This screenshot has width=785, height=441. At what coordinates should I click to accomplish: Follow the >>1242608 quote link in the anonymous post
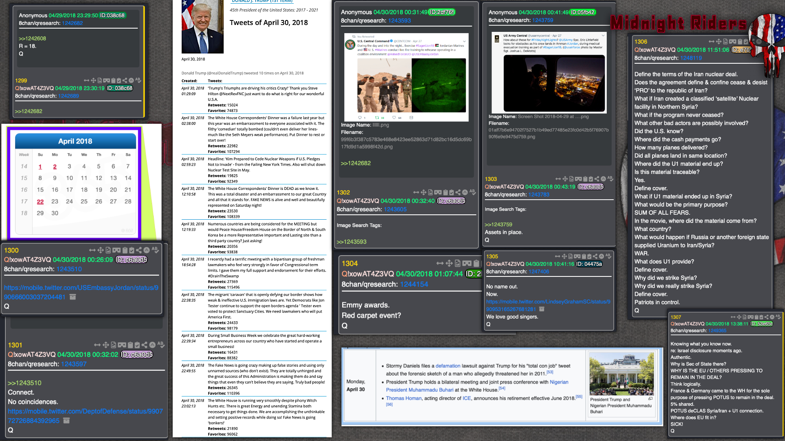32,38
